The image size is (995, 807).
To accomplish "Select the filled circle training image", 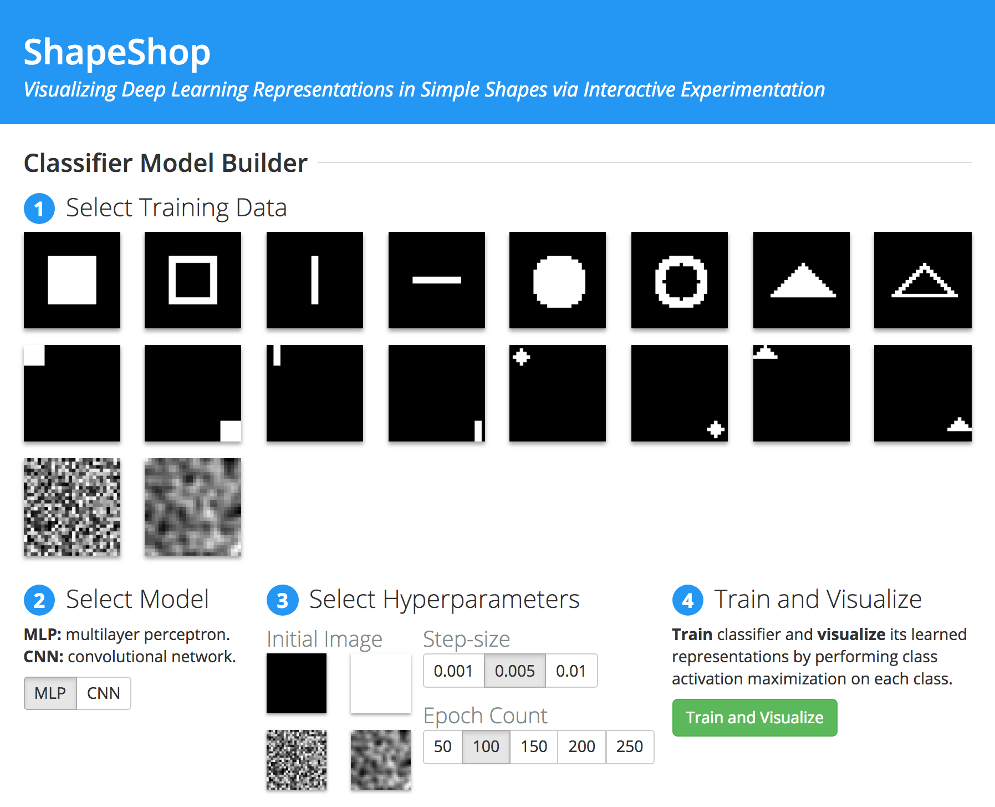I will tap(558, 280).
